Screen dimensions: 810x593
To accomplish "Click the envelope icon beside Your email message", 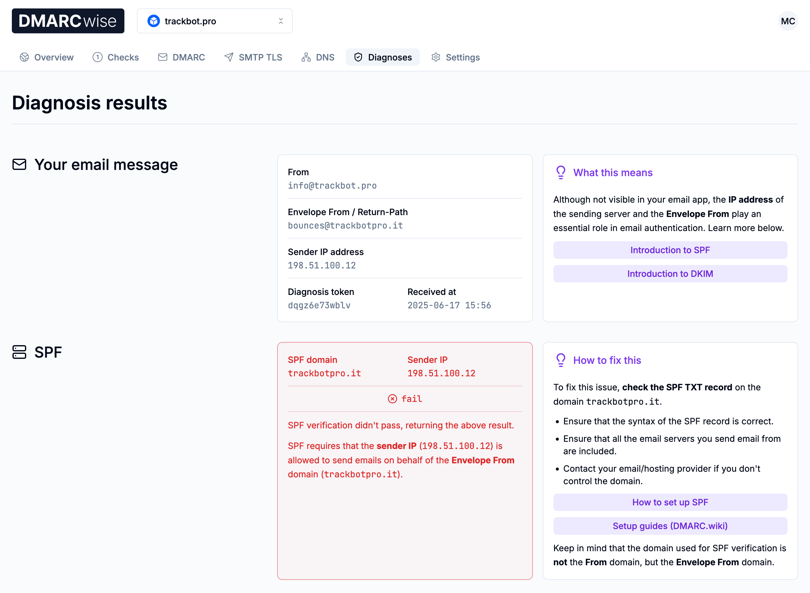I will pyautogui.click(x=19, y=164).
